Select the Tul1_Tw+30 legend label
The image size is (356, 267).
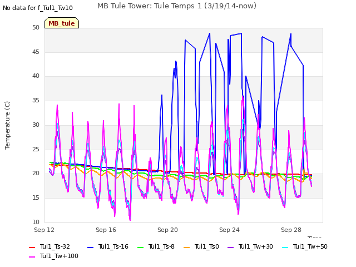(256, 247)
